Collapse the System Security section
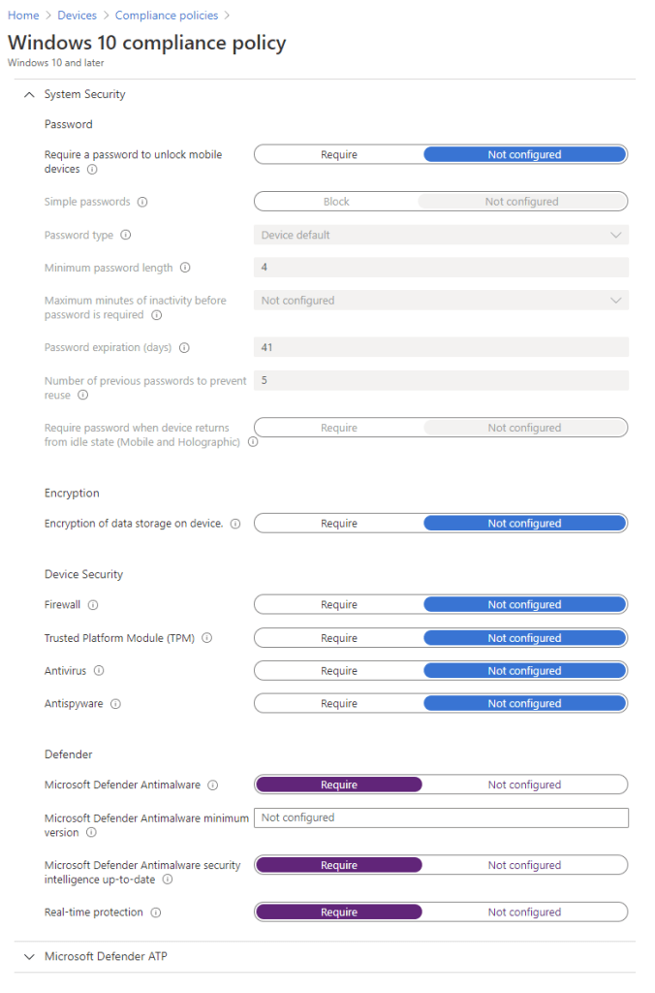This screenshot has height=993, width=655. click(x=29, y=95)
